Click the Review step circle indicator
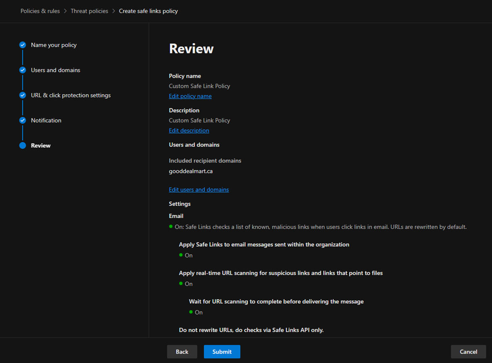 (23, 146)
